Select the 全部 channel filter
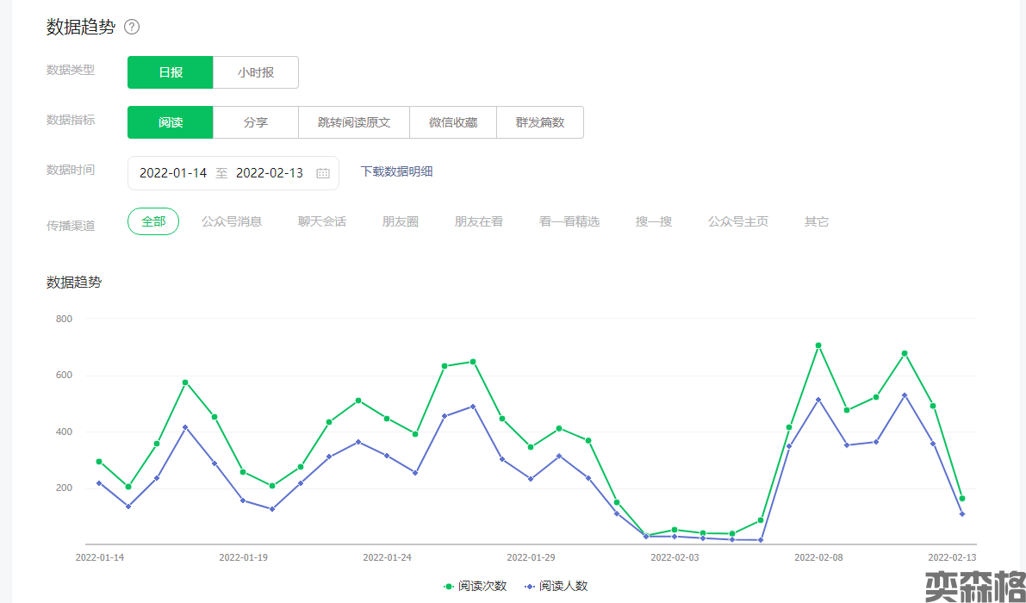 (153, 221)
